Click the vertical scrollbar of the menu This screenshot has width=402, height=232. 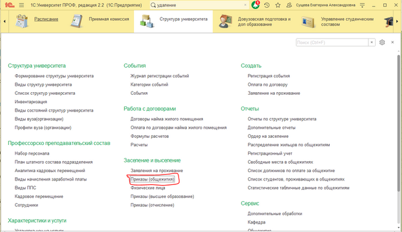coord(399,123)
